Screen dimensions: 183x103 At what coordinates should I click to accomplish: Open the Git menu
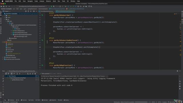68,1
